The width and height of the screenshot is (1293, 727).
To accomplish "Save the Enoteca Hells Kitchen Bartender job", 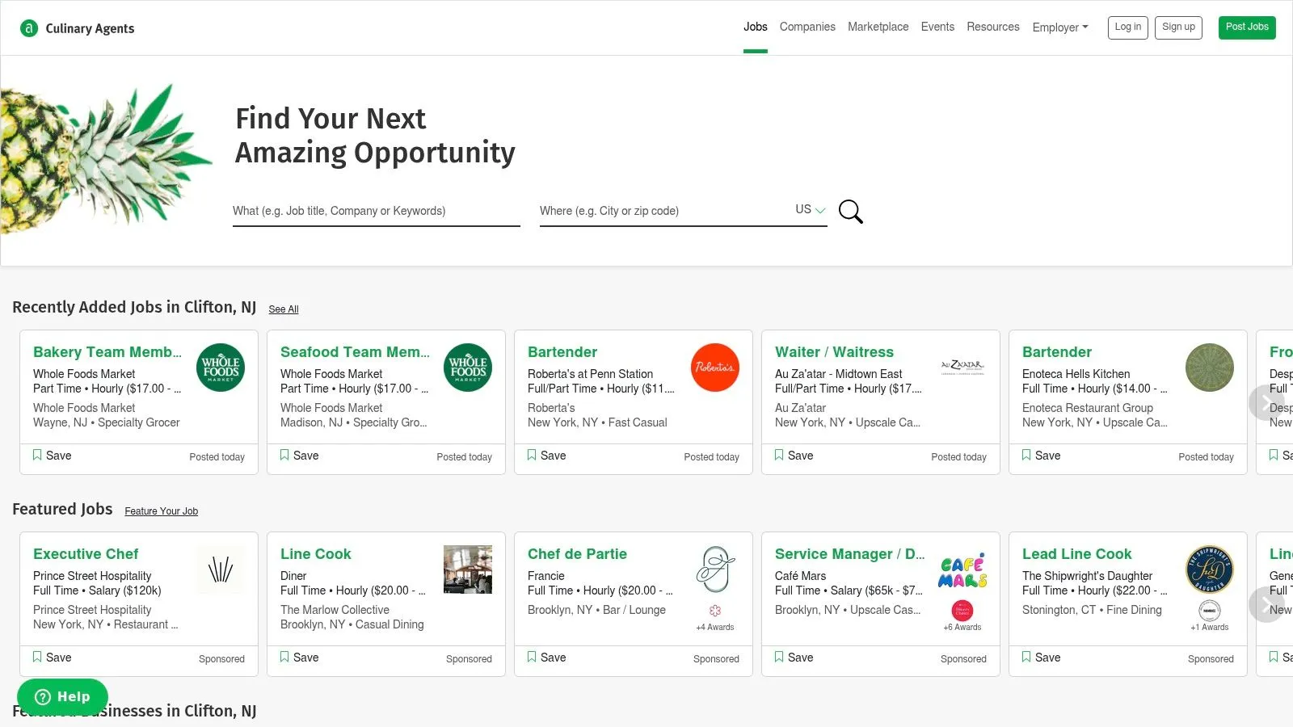I will tap(1041, 456).
